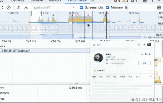Click the small header avatar in preview
The width and height of the screenshot is (163, 103).
(x=149, y=45)
